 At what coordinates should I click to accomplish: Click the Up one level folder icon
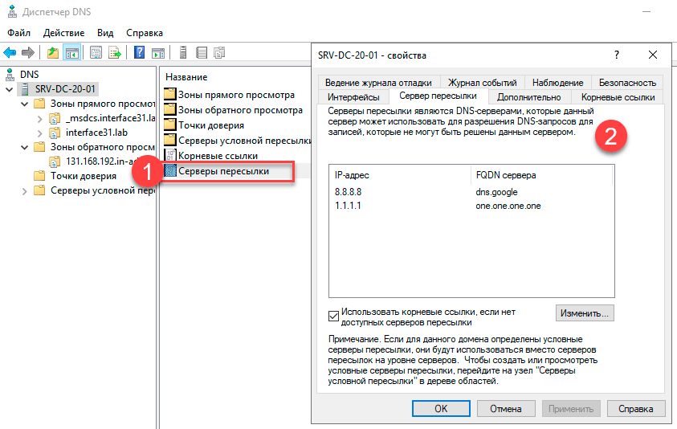(x=53, y=53)
